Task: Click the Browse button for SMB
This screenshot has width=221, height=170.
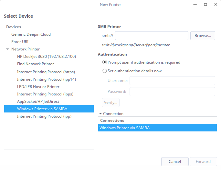Action: (x=203, y=36)
